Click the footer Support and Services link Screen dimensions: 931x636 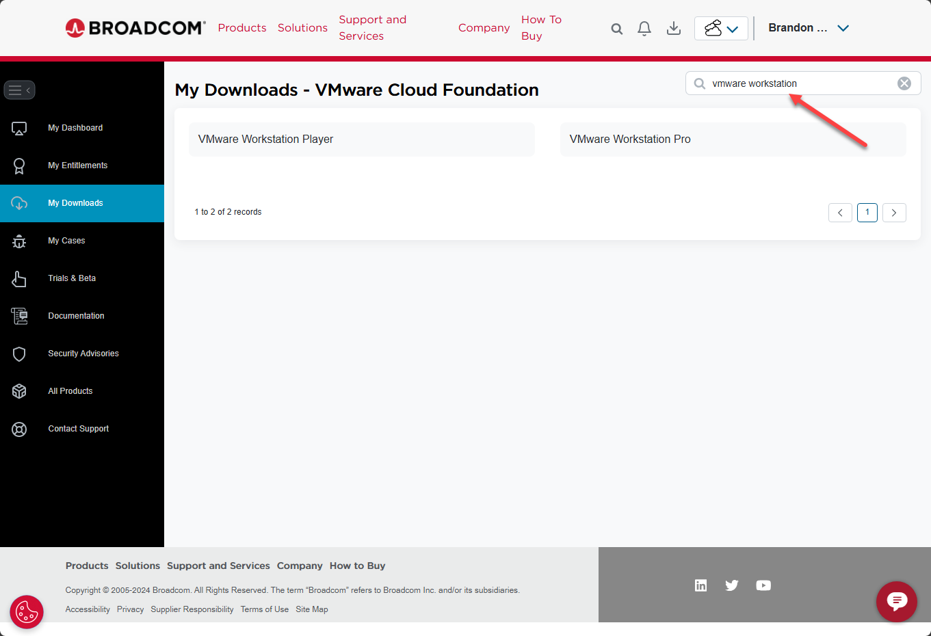point(218,566)
